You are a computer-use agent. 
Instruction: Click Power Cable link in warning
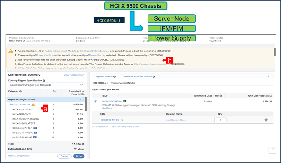coord(43,55)
